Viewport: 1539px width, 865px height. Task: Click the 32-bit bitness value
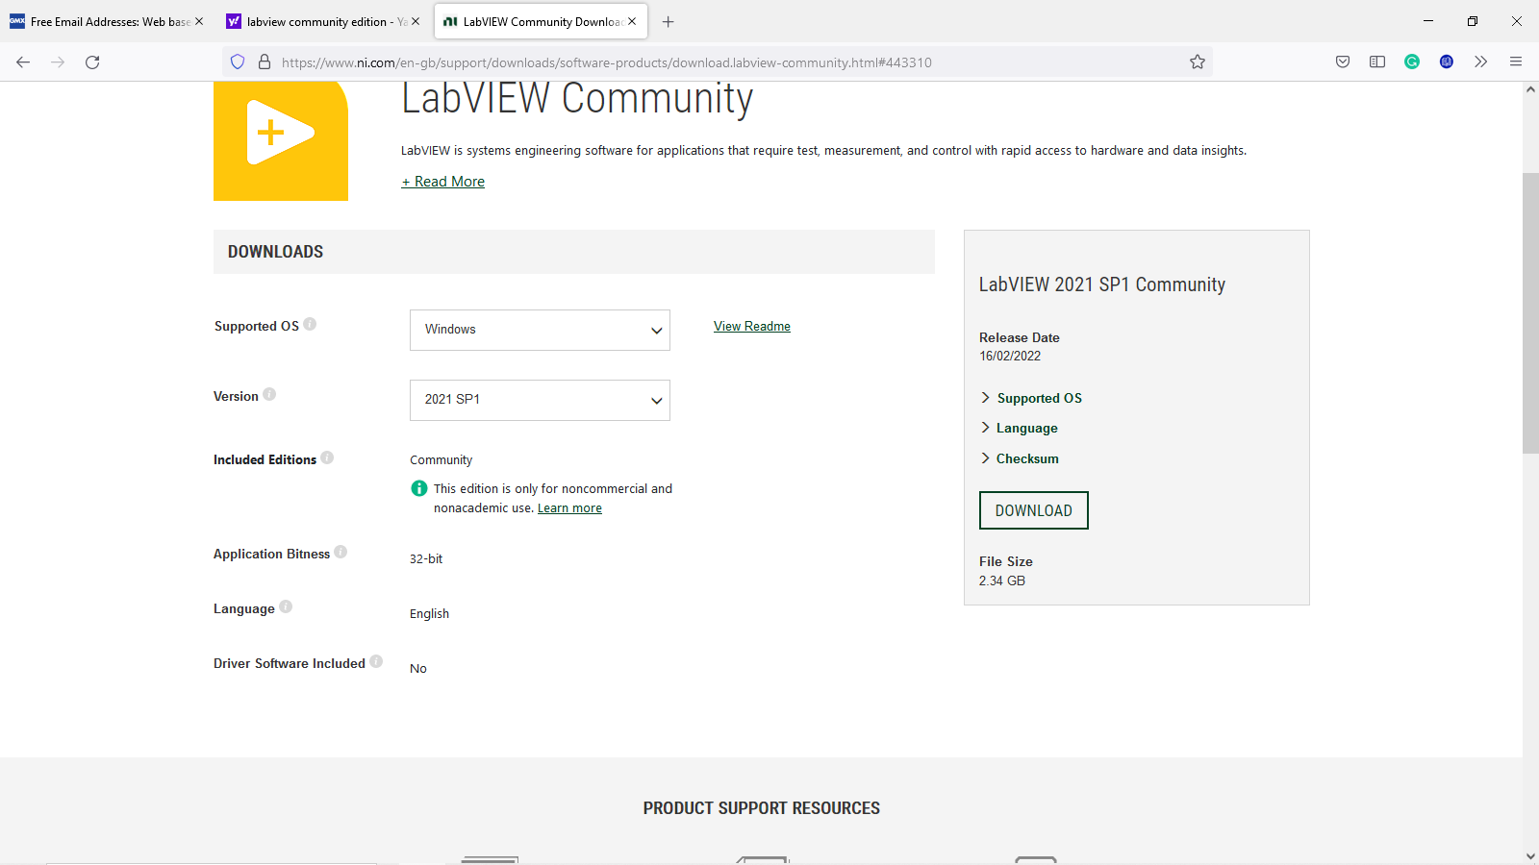tap(426, 558)
